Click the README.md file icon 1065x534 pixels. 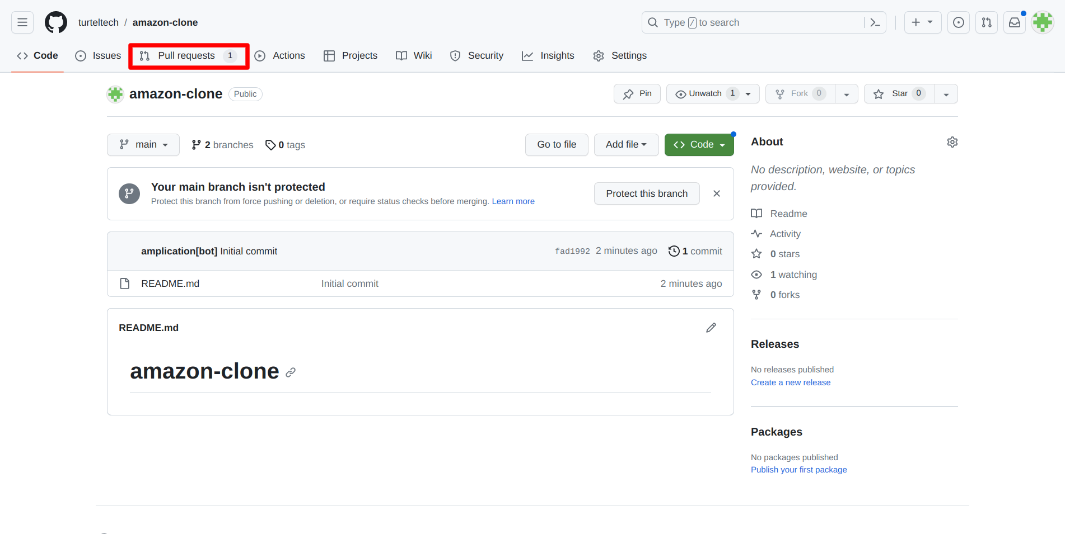[x=124, y=283]
